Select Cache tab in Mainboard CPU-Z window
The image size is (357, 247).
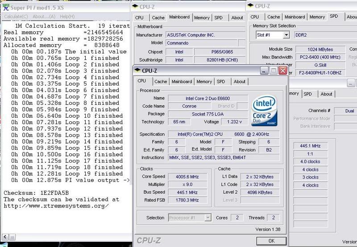[158, 17]
